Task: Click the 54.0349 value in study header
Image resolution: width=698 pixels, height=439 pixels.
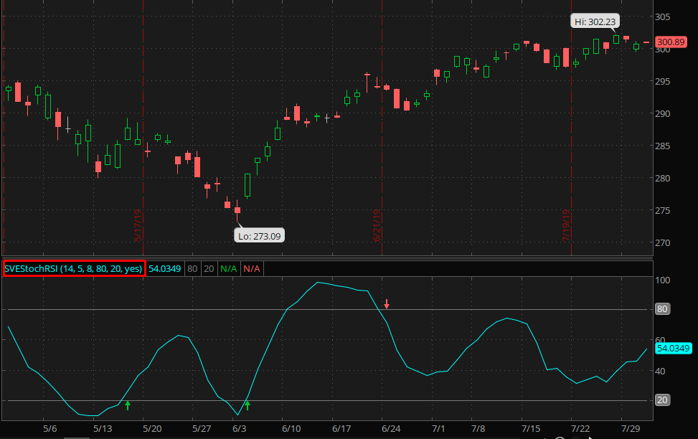Action: coord(165,269)
